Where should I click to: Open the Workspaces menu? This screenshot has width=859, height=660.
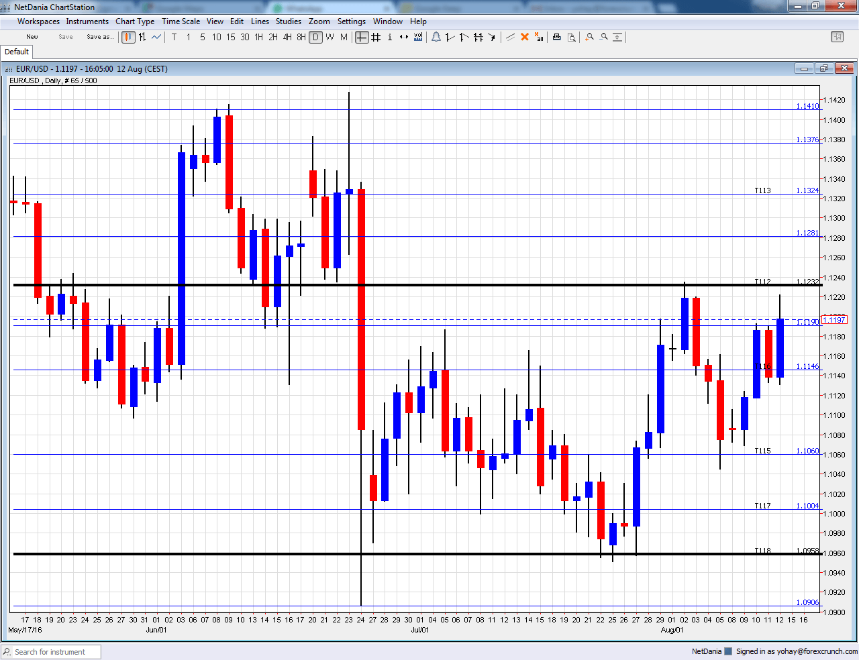pos(38,21)
